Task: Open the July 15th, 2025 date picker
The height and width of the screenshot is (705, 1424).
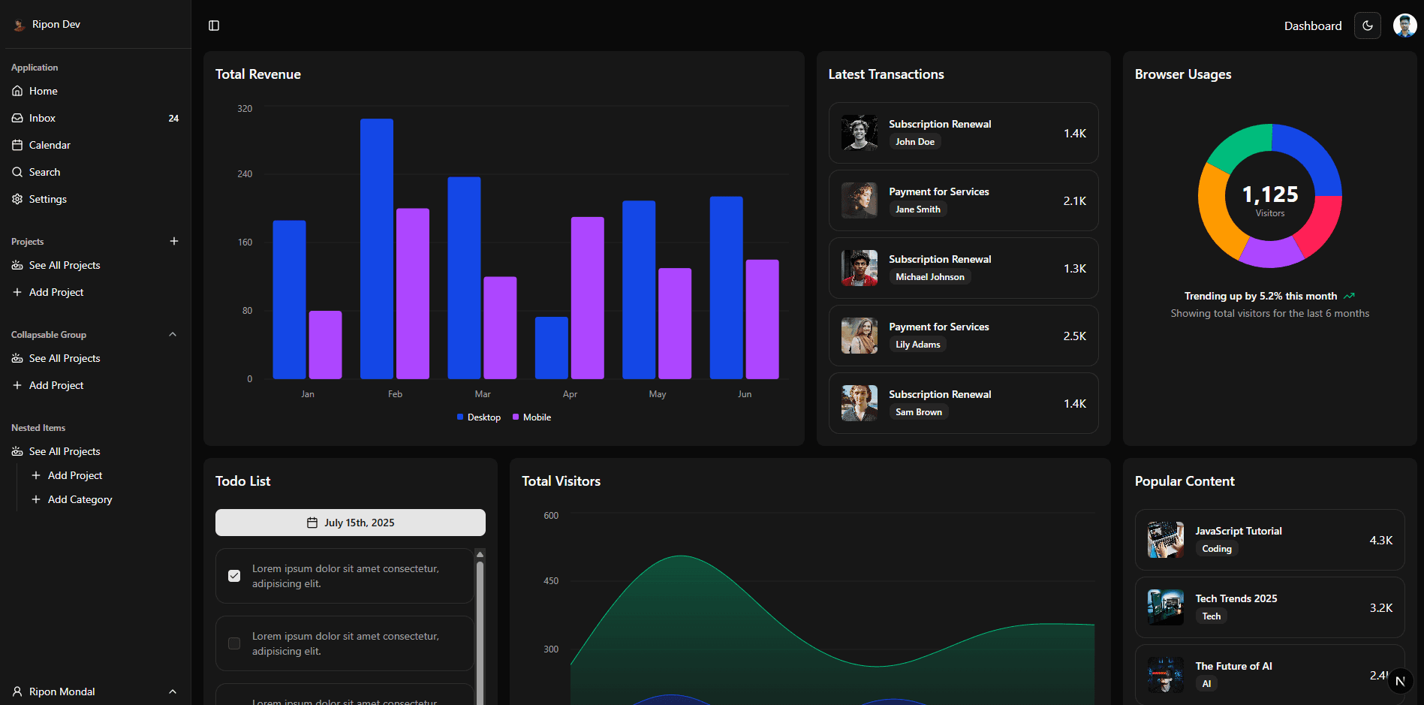Action: pyautogui.click(x=350, y=523)
